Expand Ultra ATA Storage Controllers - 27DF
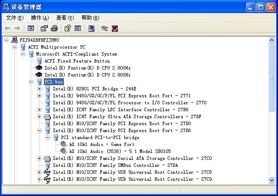Screen dimensions: 278x196 pyautogui.click(x=40, y=116)
